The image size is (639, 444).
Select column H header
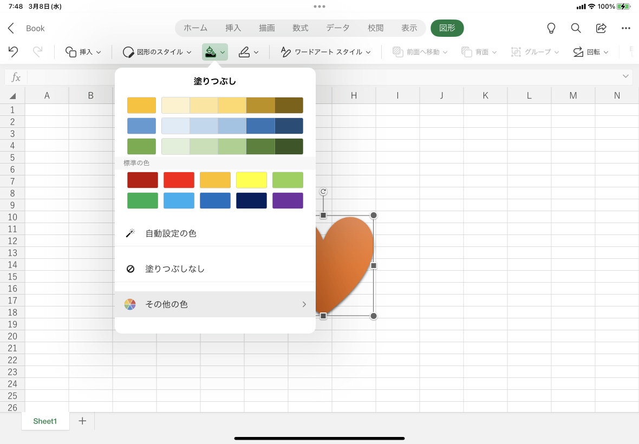click(x=354, y=96)
